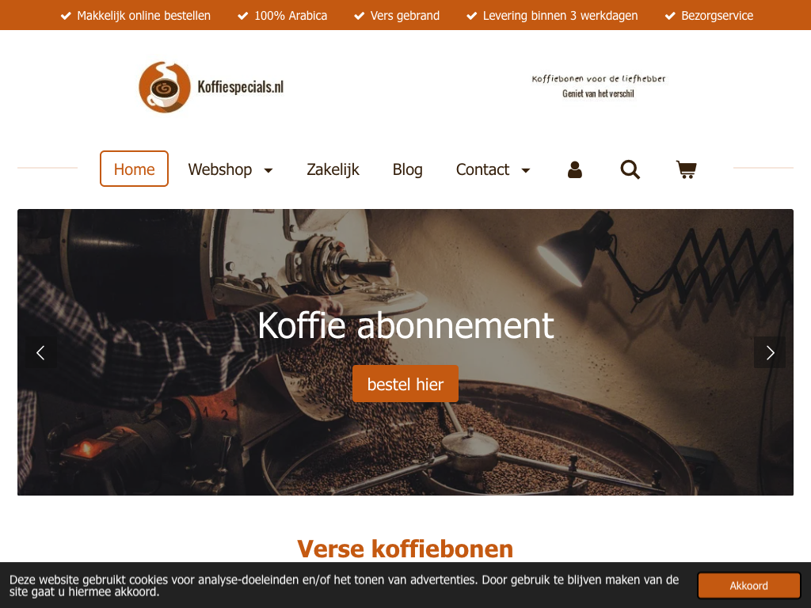Click the bestel hier button
811x608 pixels.
405,384
